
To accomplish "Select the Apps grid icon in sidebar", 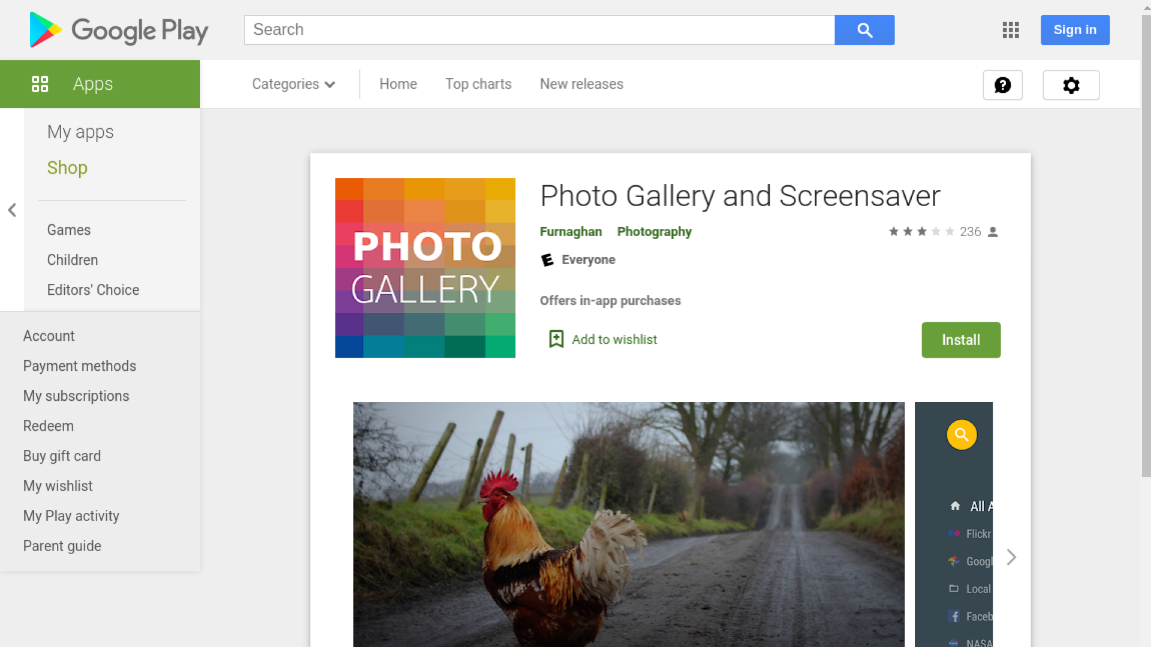I will (40, 84).
